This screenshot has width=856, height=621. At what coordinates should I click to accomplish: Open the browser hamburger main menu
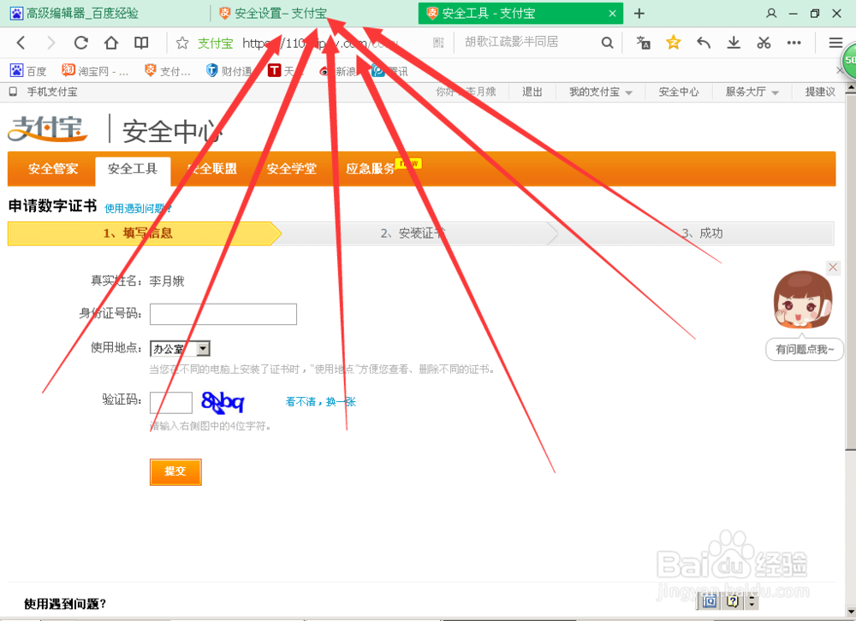point(835,43)
